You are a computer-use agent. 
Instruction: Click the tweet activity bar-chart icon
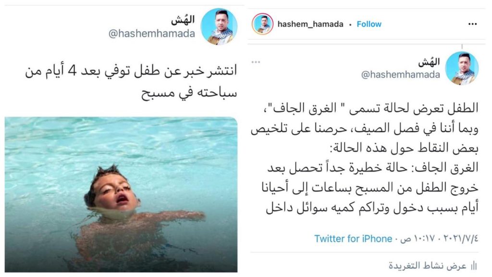473,266
